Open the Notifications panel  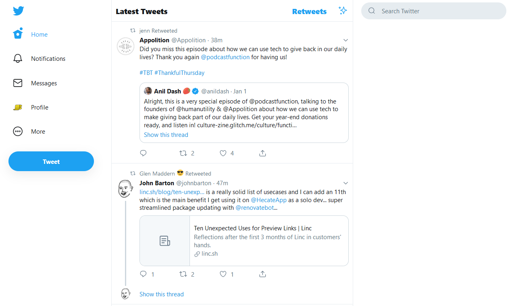pos(48,58)
